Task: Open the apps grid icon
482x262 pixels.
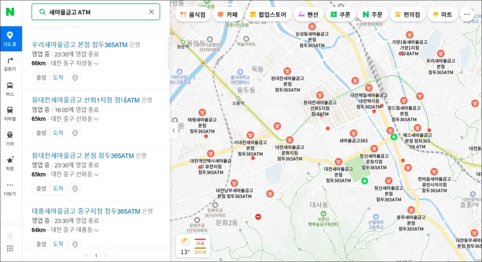Action: (x=10, y=248)
